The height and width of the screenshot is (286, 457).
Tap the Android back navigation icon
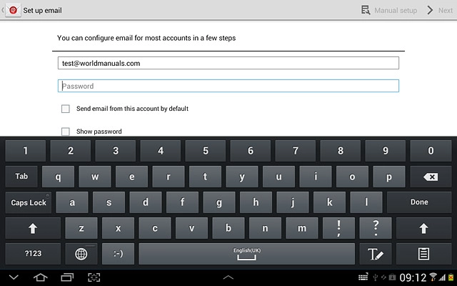pos(14,277)
